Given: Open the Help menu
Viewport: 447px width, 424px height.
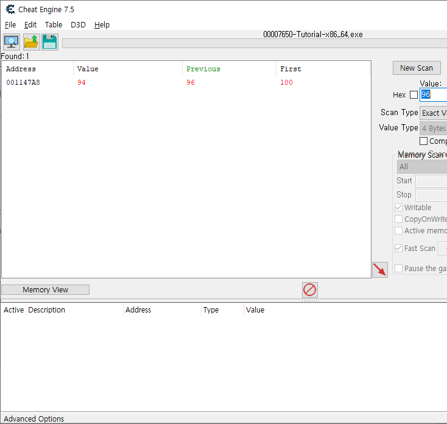Looking at the screenshot, I should (102, 25).
